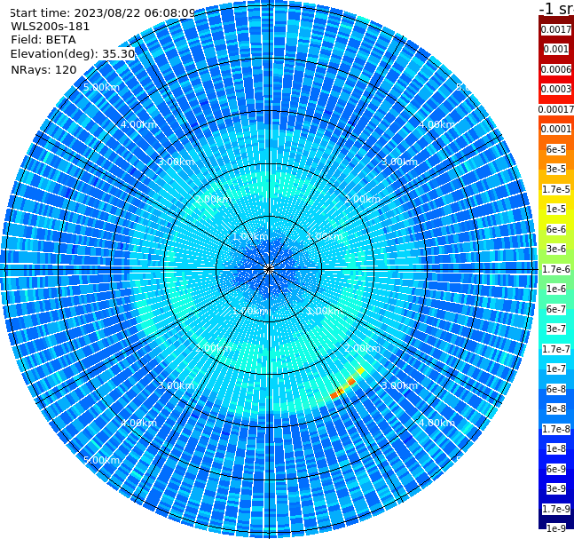Click the lower-left 3.00km ring label
This screenshot has height=539, width=574.
176,385
